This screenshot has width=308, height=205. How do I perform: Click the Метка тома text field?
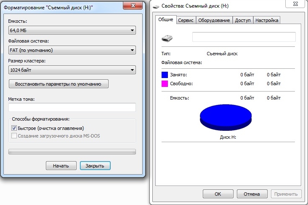click(72, 107)
